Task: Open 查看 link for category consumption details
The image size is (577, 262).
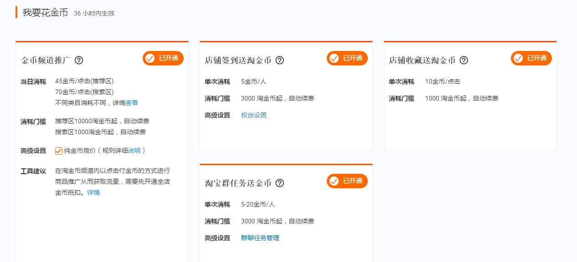Action: pyautogui.click(x=131, y=103)
